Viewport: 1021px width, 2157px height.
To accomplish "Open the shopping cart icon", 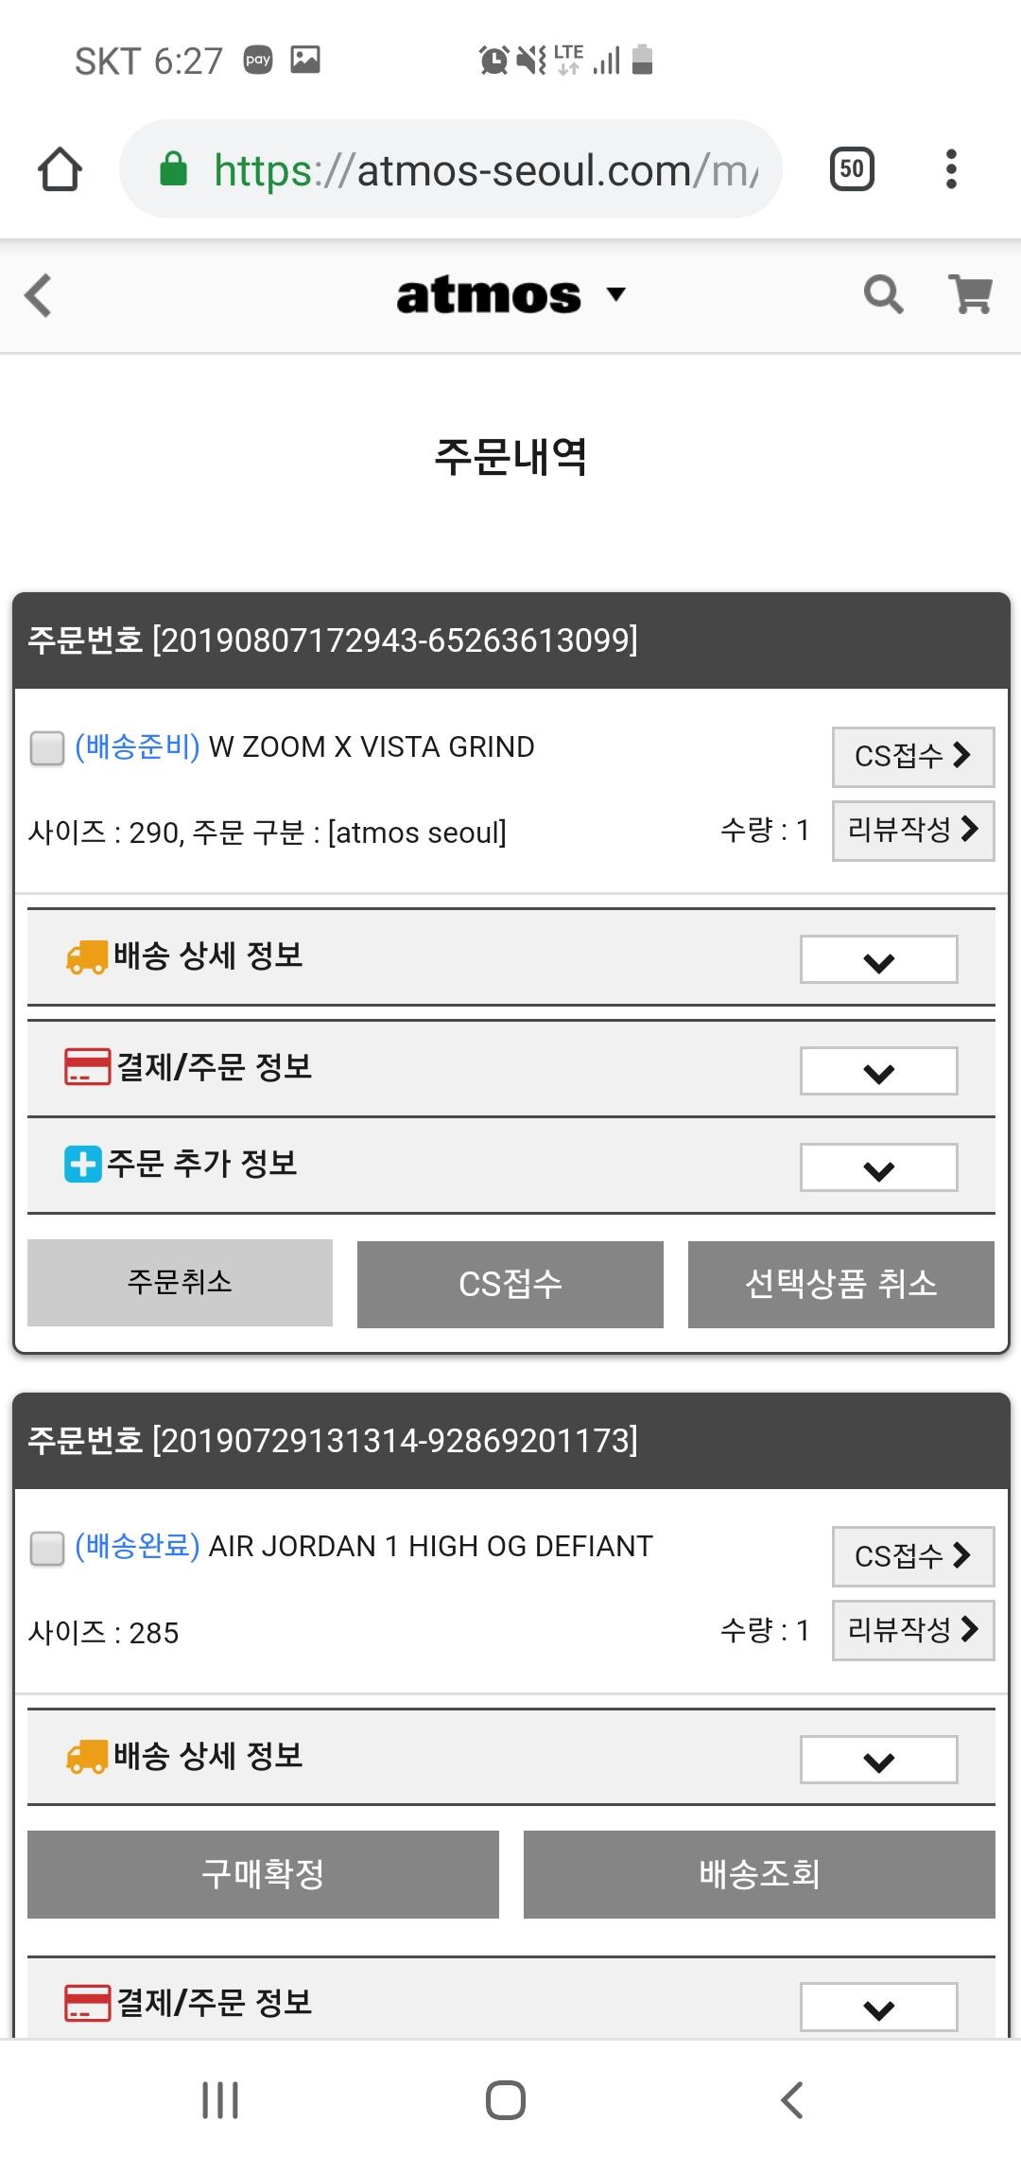I will (970, 294).
